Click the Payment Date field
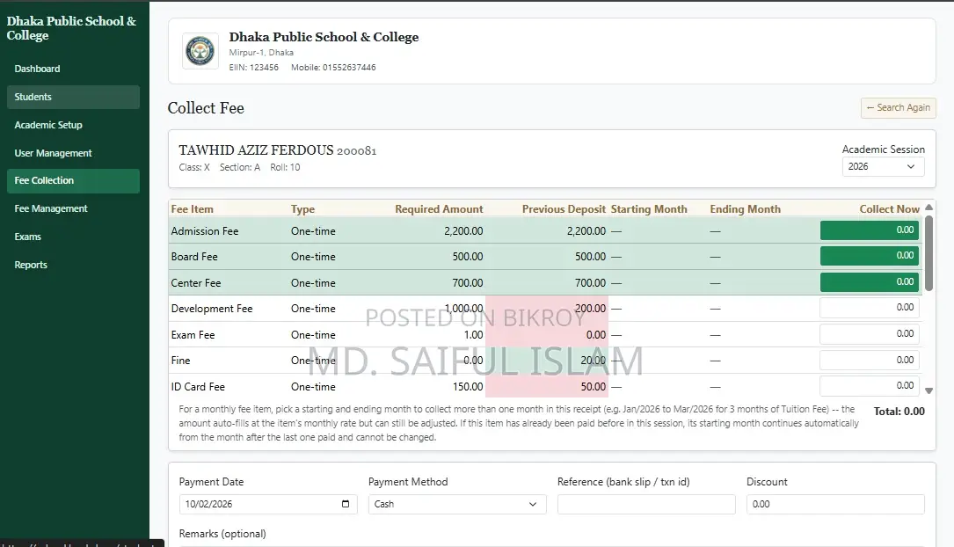Viewport: 954px width, 547px height. point(267,504)
